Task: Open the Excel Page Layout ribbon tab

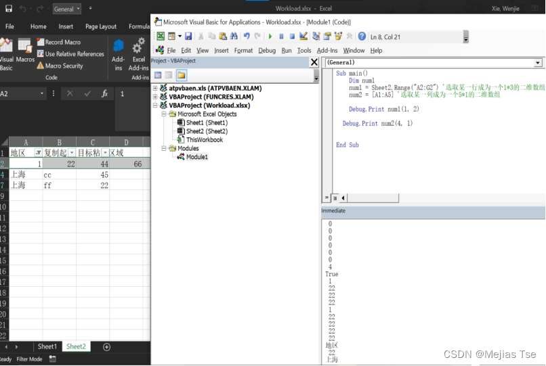Action: tap(101, 26)
